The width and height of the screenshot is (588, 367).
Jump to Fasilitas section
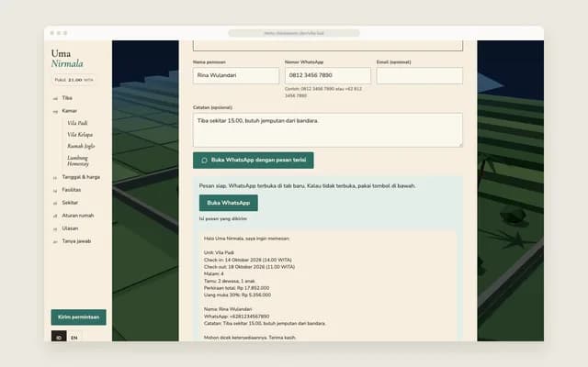pos(72,190)
